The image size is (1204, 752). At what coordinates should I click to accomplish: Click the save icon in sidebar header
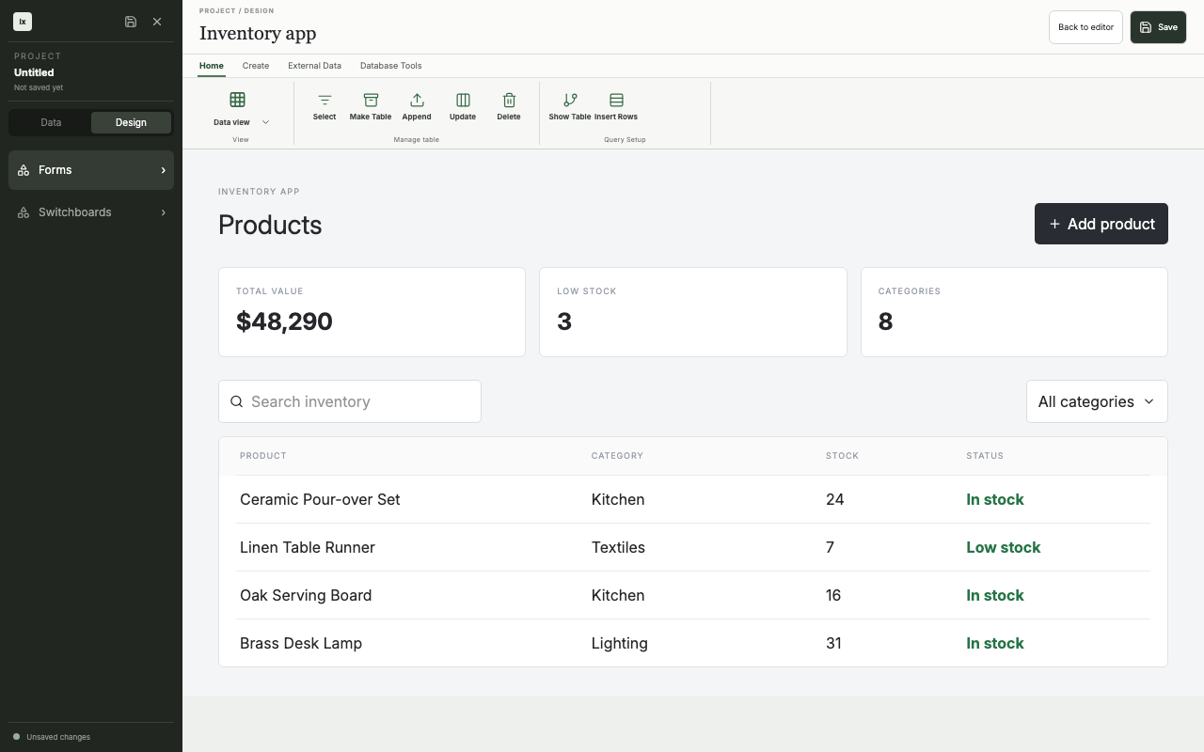click(x=131, y=22)
